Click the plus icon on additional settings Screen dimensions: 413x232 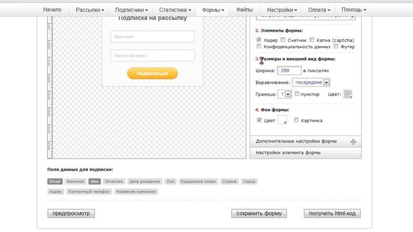pyautogui.click(x=353, y=142)
